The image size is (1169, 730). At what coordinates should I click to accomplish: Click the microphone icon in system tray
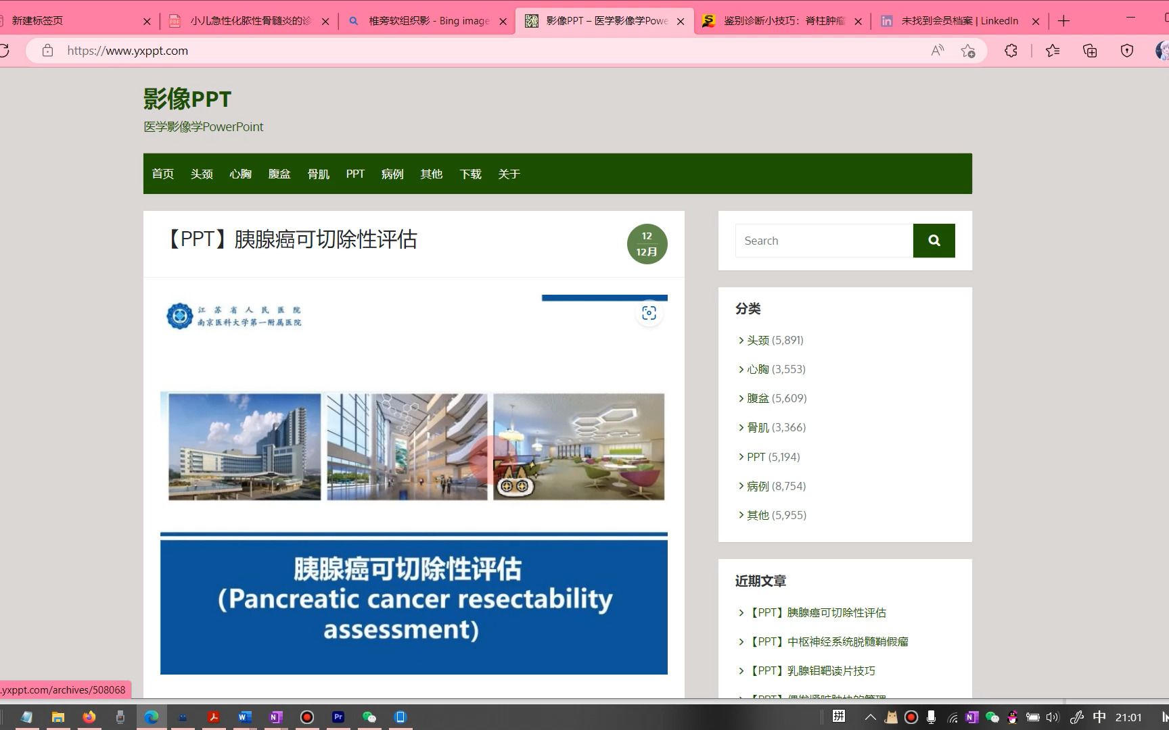pyautogui.click(x=932, y=717)
